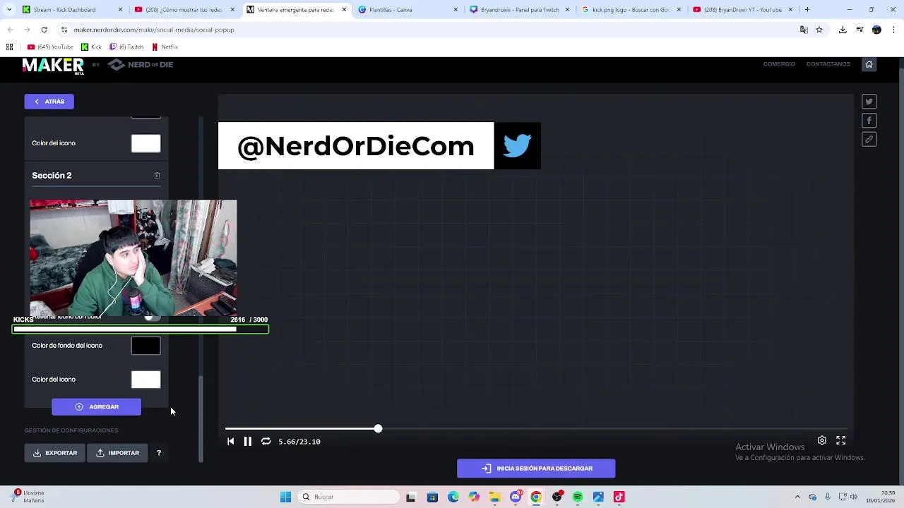This screenshot has height=508, width=904.
Task: Click INICIA SESIÓN PARA DESCARGAR button
Action: coord(536,468)
